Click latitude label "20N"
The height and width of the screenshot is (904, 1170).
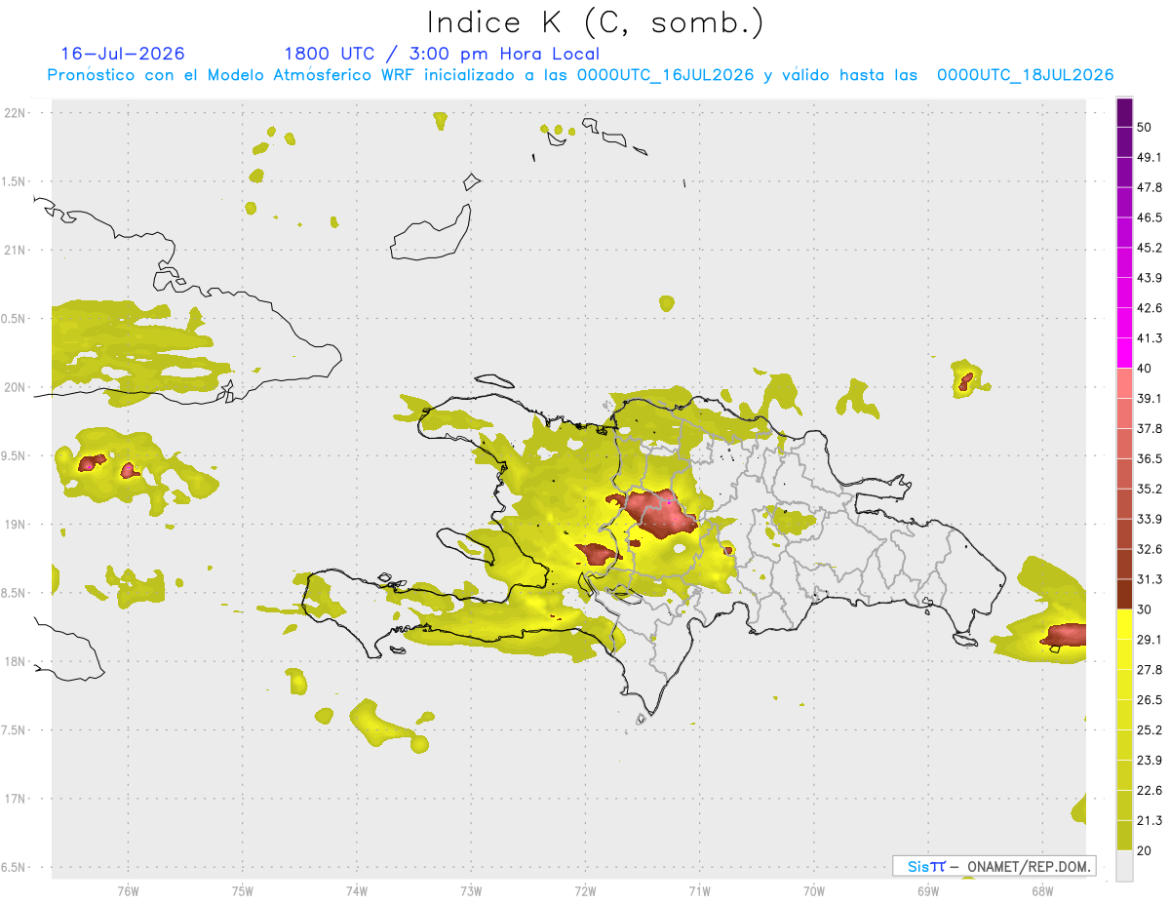[x=16, y=387]
